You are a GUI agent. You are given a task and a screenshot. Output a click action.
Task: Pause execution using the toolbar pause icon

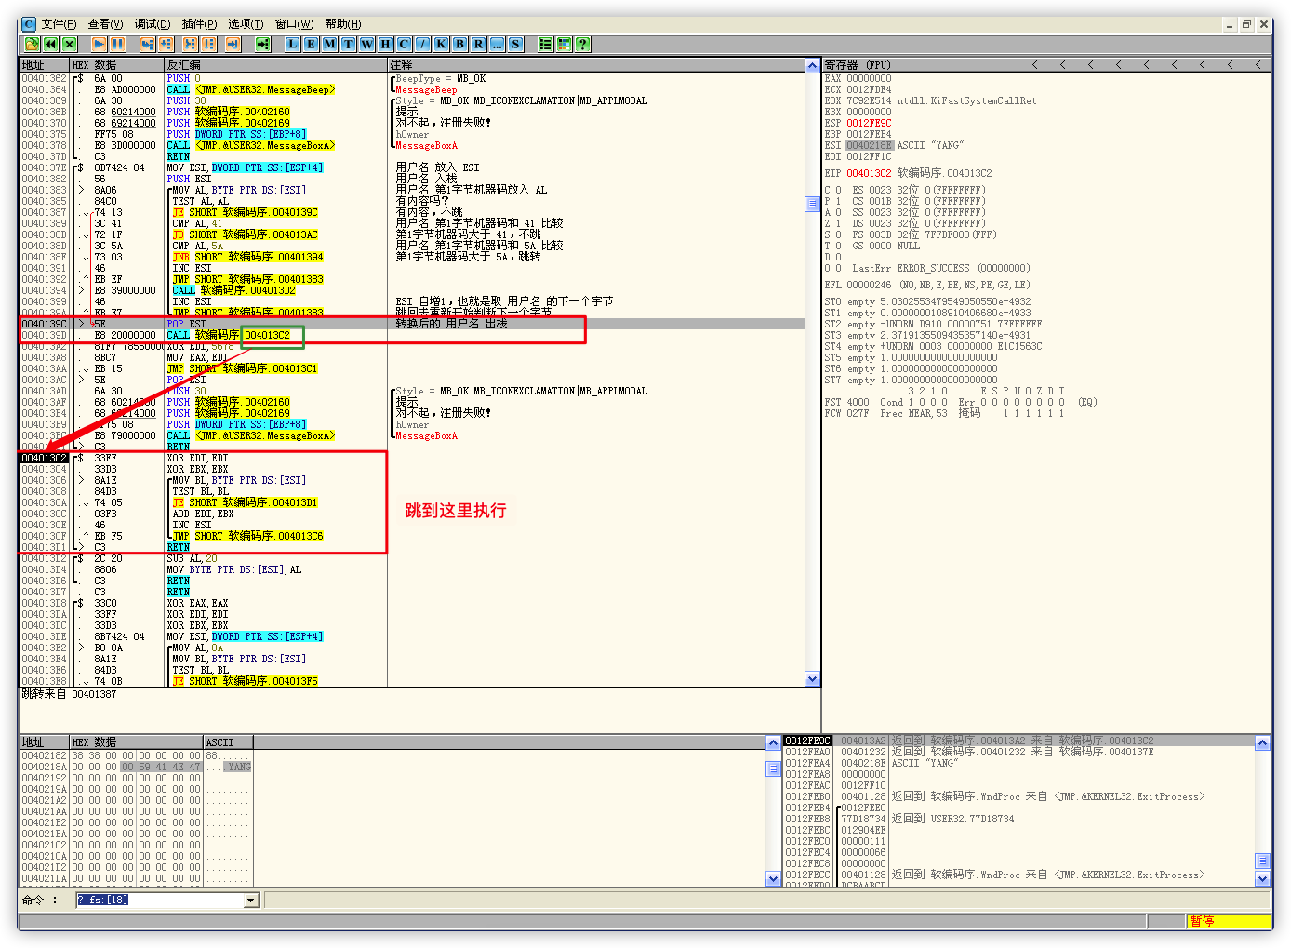pos(117,44)
